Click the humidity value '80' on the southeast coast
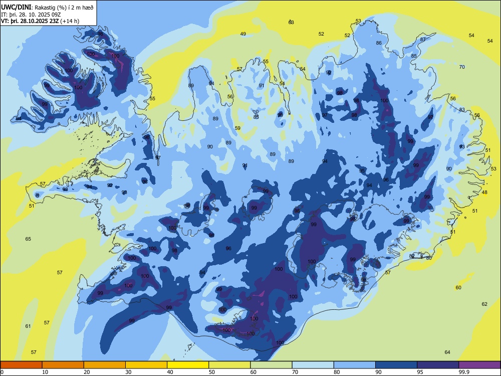The width and height of the screenshot is (501, 376). (x=429, y=258)
